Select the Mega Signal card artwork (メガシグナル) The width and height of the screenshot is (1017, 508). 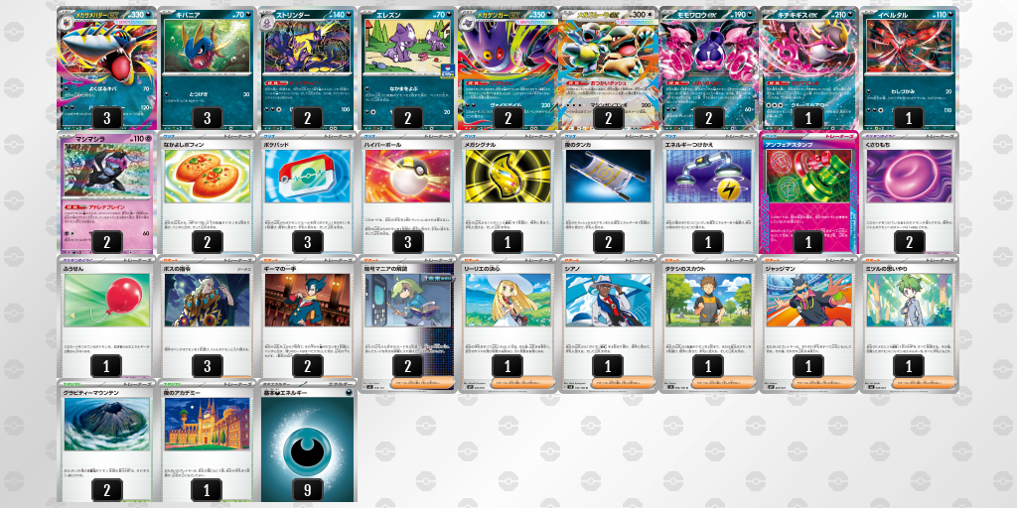[x=508, y=177]
